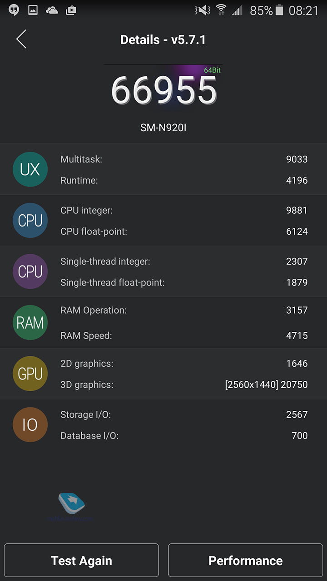This screenshot has height=581, width=327.
Task: Select the Database I/O score row
Action: (184, 436)
